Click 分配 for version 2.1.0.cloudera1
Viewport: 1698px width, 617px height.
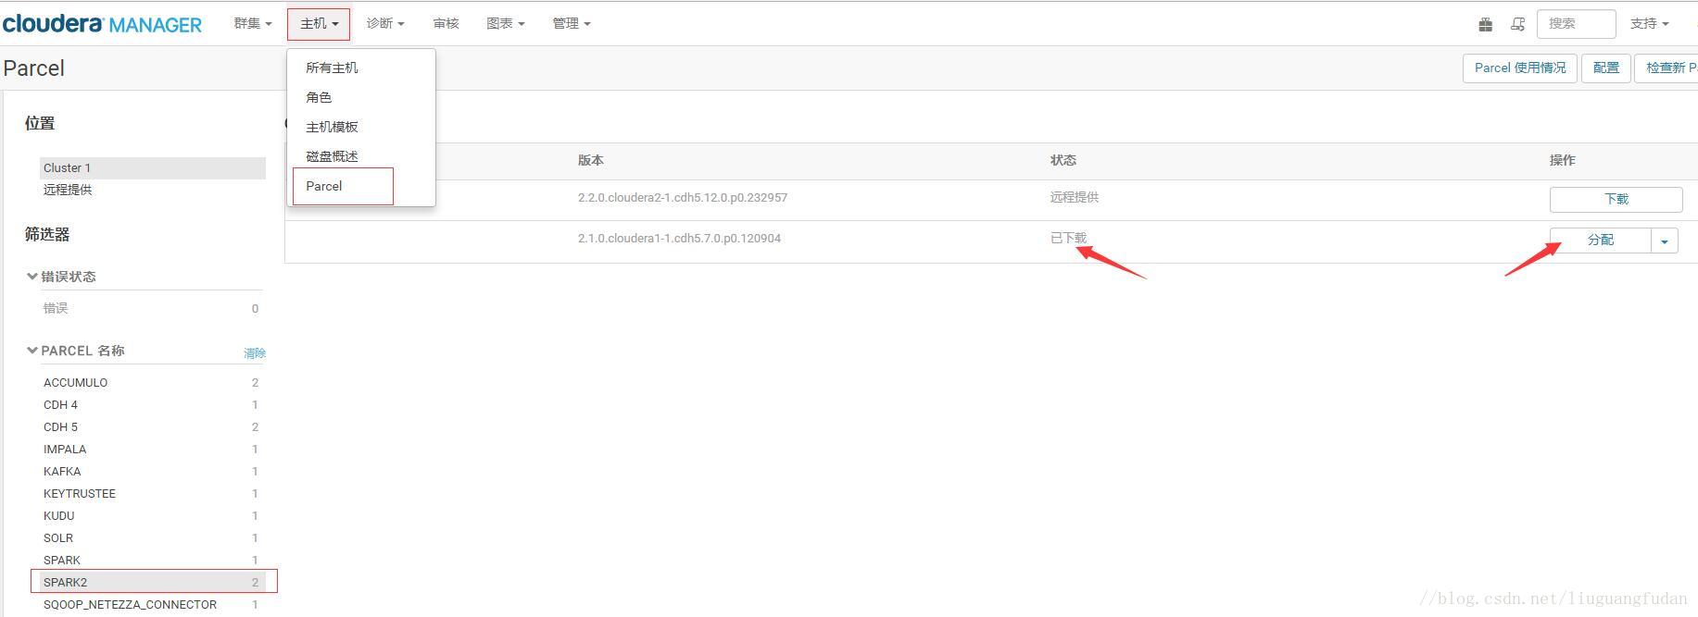[x=1600, y=240]
